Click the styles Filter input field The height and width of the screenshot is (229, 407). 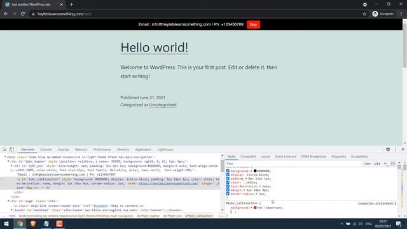293,163
